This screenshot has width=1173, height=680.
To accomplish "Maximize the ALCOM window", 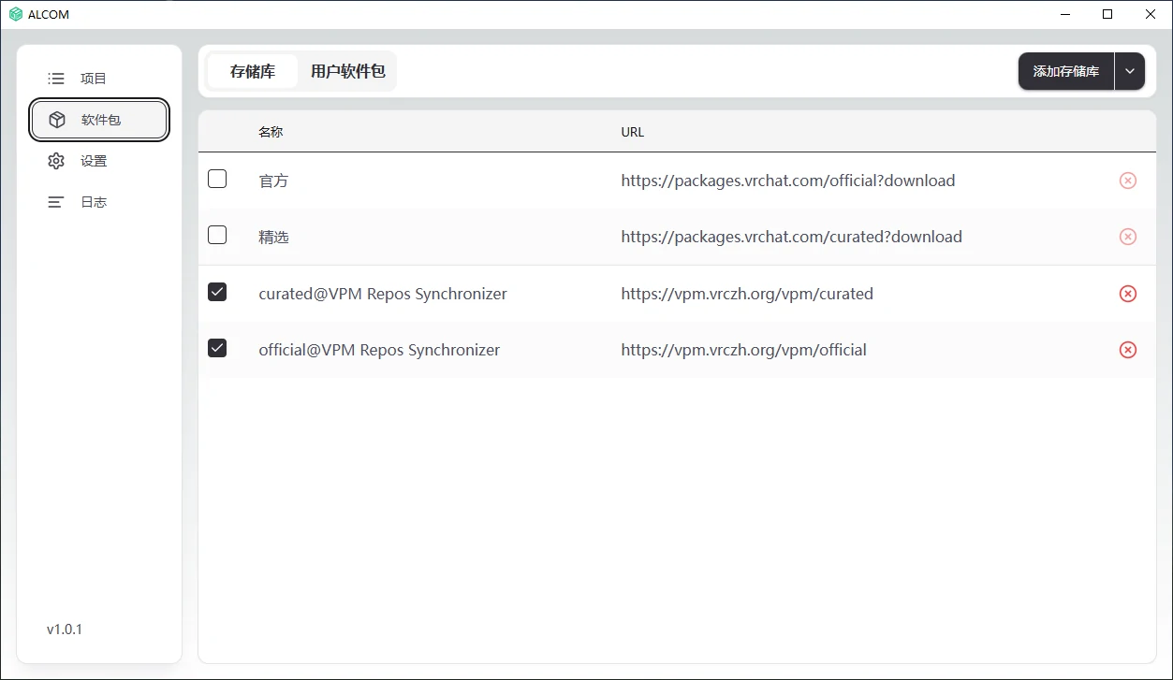I will click(x=1107, y=14).
